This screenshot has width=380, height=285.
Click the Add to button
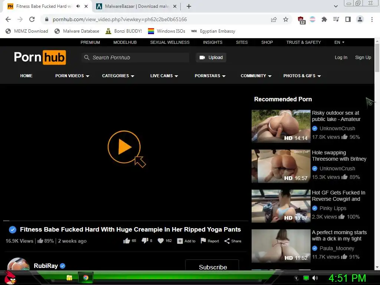coord(186,241)
